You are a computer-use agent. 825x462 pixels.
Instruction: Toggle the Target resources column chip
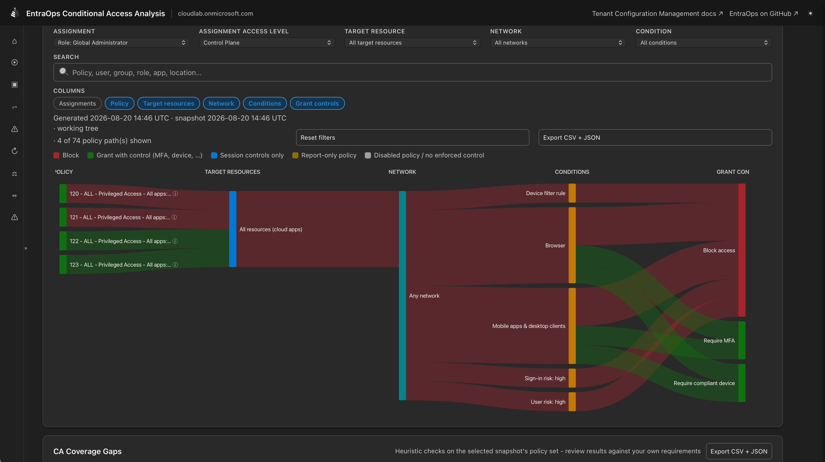168,104
